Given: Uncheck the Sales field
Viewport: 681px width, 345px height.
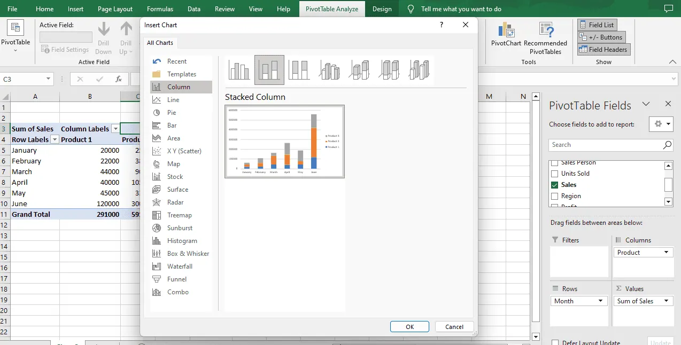Looking at the screenshot, I should [x=554, y=185].
